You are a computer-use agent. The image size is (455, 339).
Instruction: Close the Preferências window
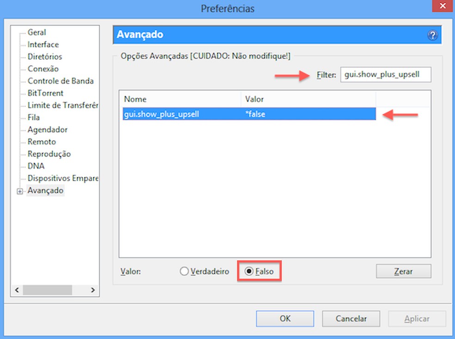pyautogui.click(x=443, y=6)
